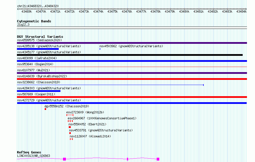This screenshot has width=255, height=162.
Task: Click nsv483099 (Iafrate2004) label
Action: click(37, 58)
